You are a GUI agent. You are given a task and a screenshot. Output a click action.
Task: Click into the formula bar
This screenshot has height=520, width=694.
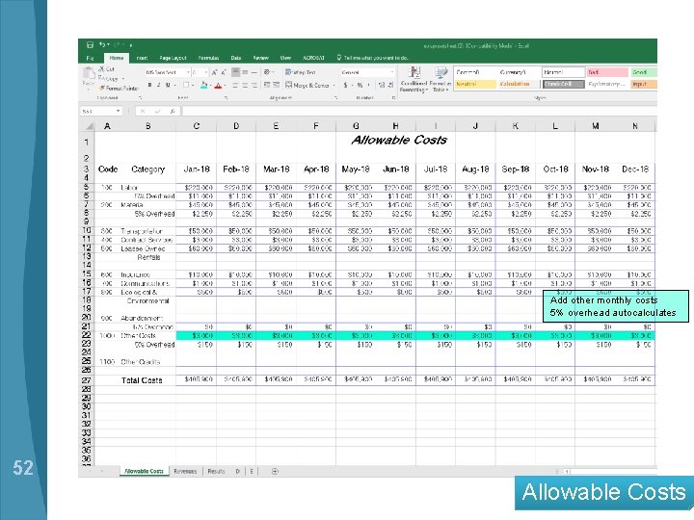pos(418,111)
